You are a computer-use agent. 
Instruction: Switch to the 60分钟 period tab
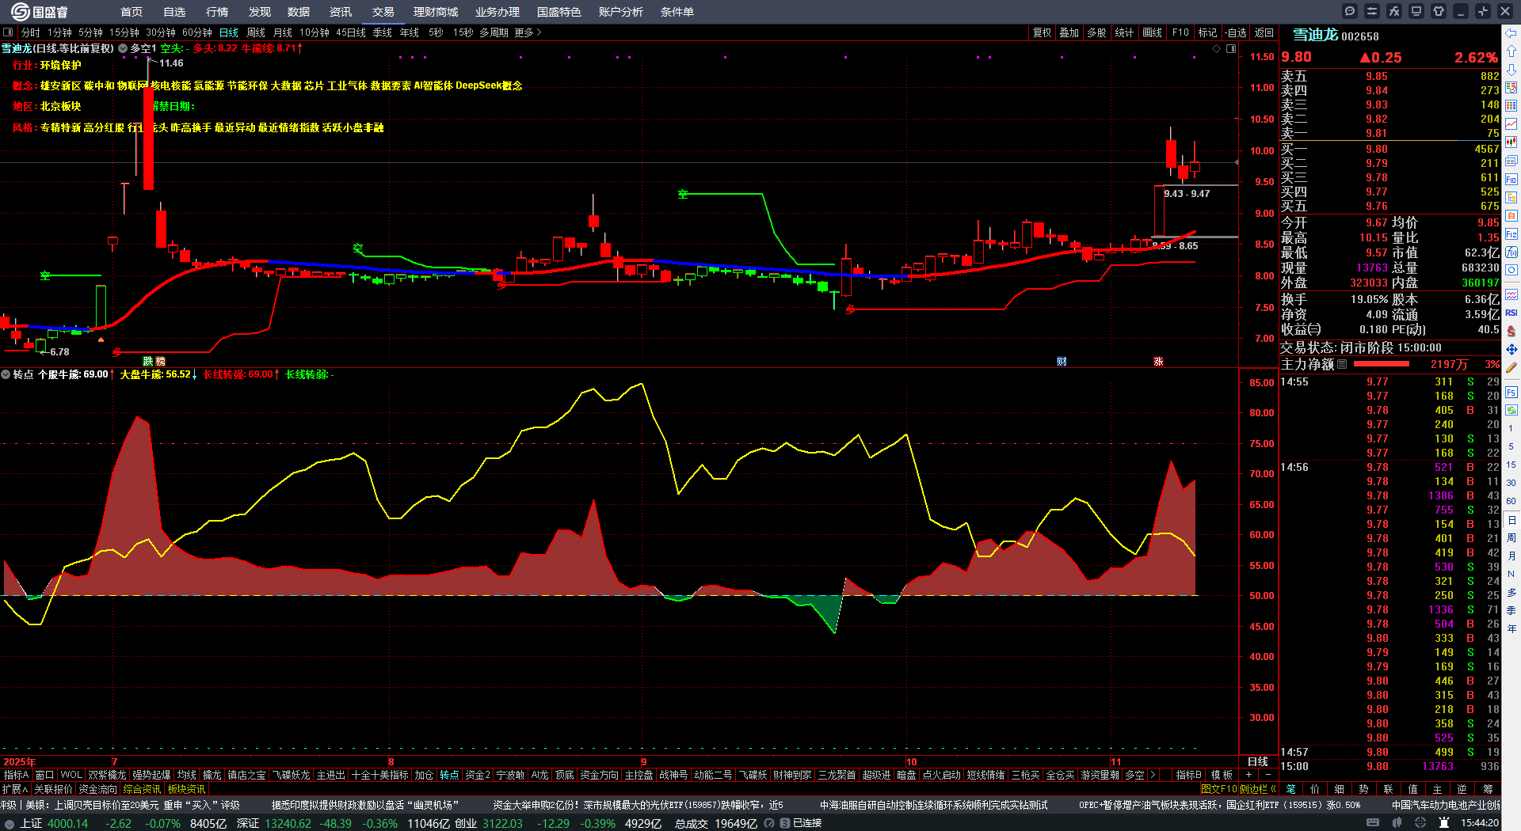[197, 32]
